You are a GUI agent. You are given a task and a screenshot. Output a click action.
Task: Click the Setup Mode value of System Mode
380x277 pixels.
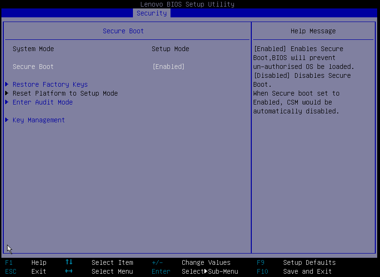coord(170,49)
